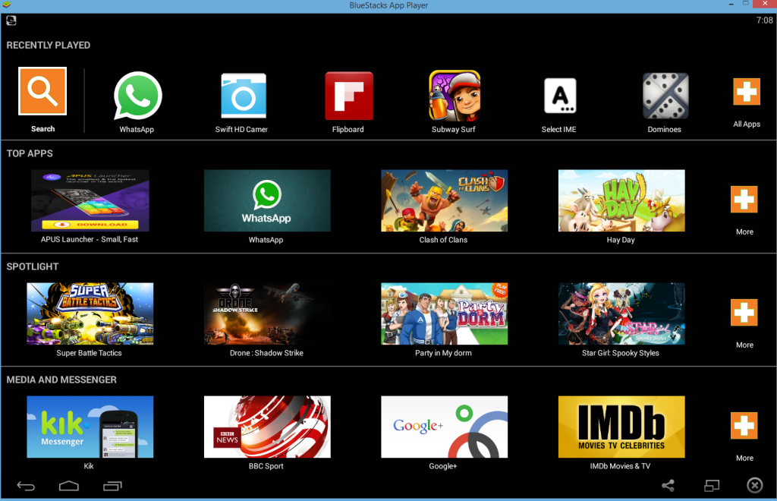Open APUS Launcher banner

tap(90, 200)
